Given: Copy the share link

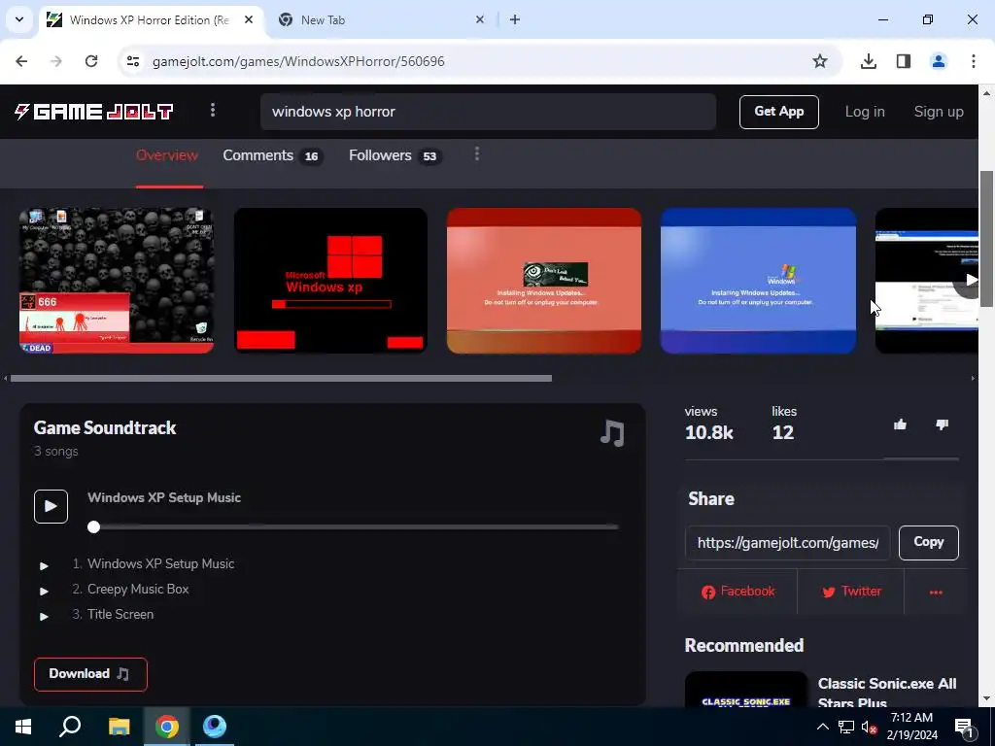Looking at the screenshot, I should 928,542.
